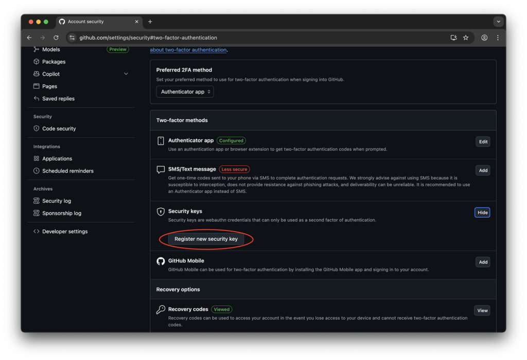
Task: Click the Preferred 2FA method heading
Action: (184, 70)
